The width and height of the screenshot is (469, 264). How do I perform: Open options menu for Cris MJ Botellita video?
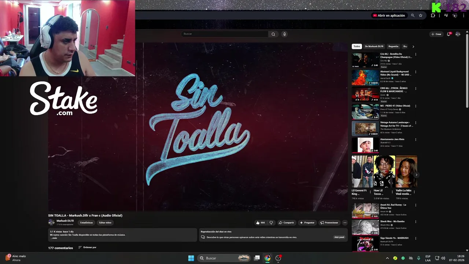click(416, 54)
